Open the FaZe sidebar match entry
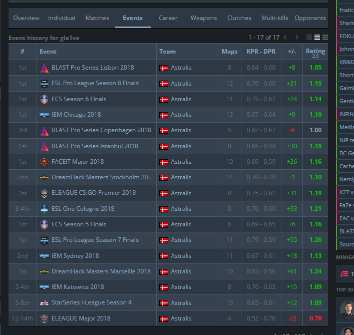This screenshot has width=354, height=335. tap(345, 205)
